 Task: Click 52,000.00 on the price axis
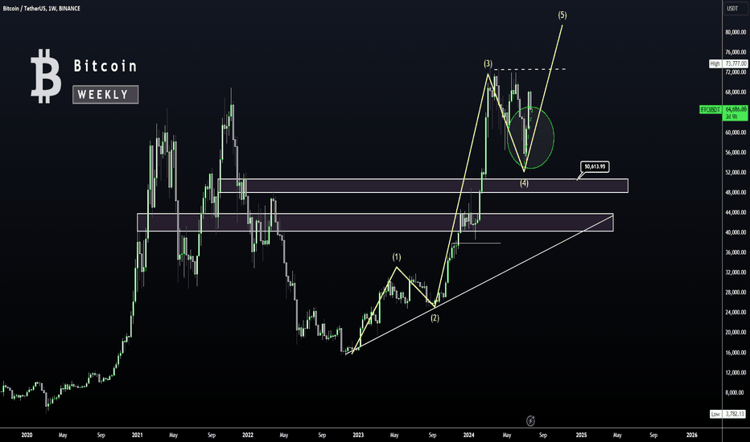tap(736, 173)
